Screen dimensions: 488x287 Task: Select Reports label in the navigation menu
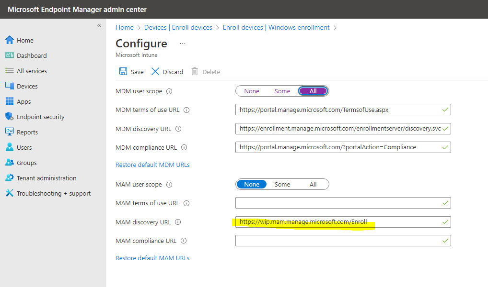click(x=27, y=132)
